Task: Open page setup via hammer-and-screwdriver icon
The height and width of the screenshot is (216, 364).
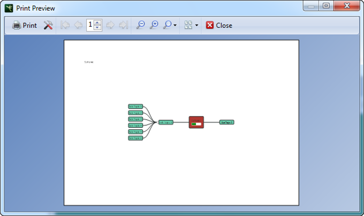Action: click(48, 25)
